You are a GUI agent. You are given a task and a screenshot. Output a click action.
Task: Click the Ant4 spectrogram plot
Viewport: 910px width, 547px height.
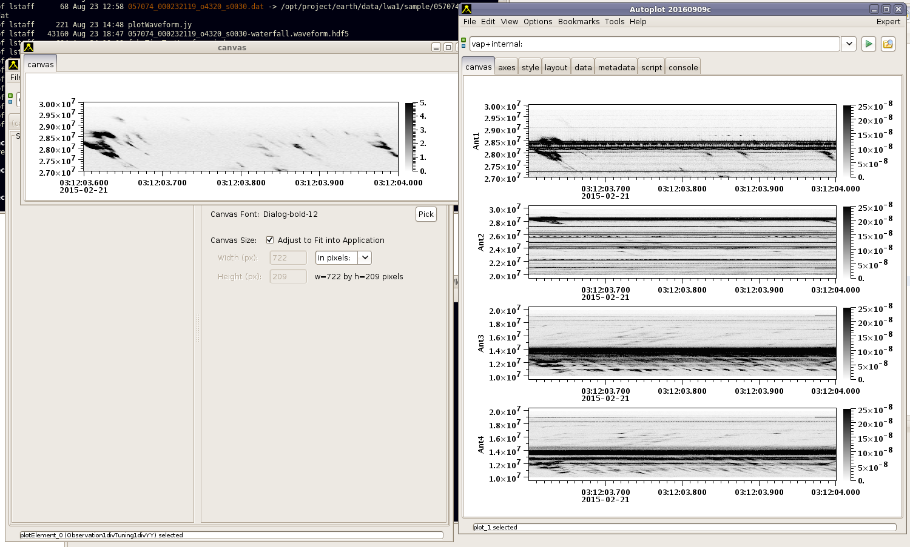click(x=682, y=444)
